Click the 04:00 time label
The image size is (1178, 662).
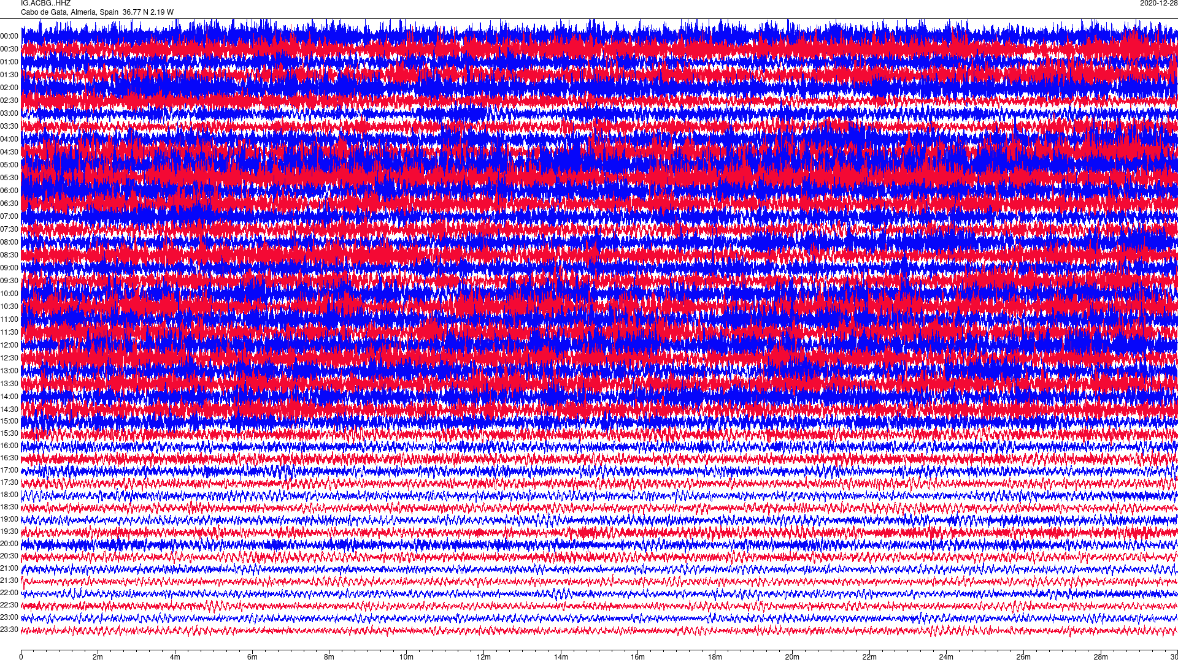click(x=9, y=139)
